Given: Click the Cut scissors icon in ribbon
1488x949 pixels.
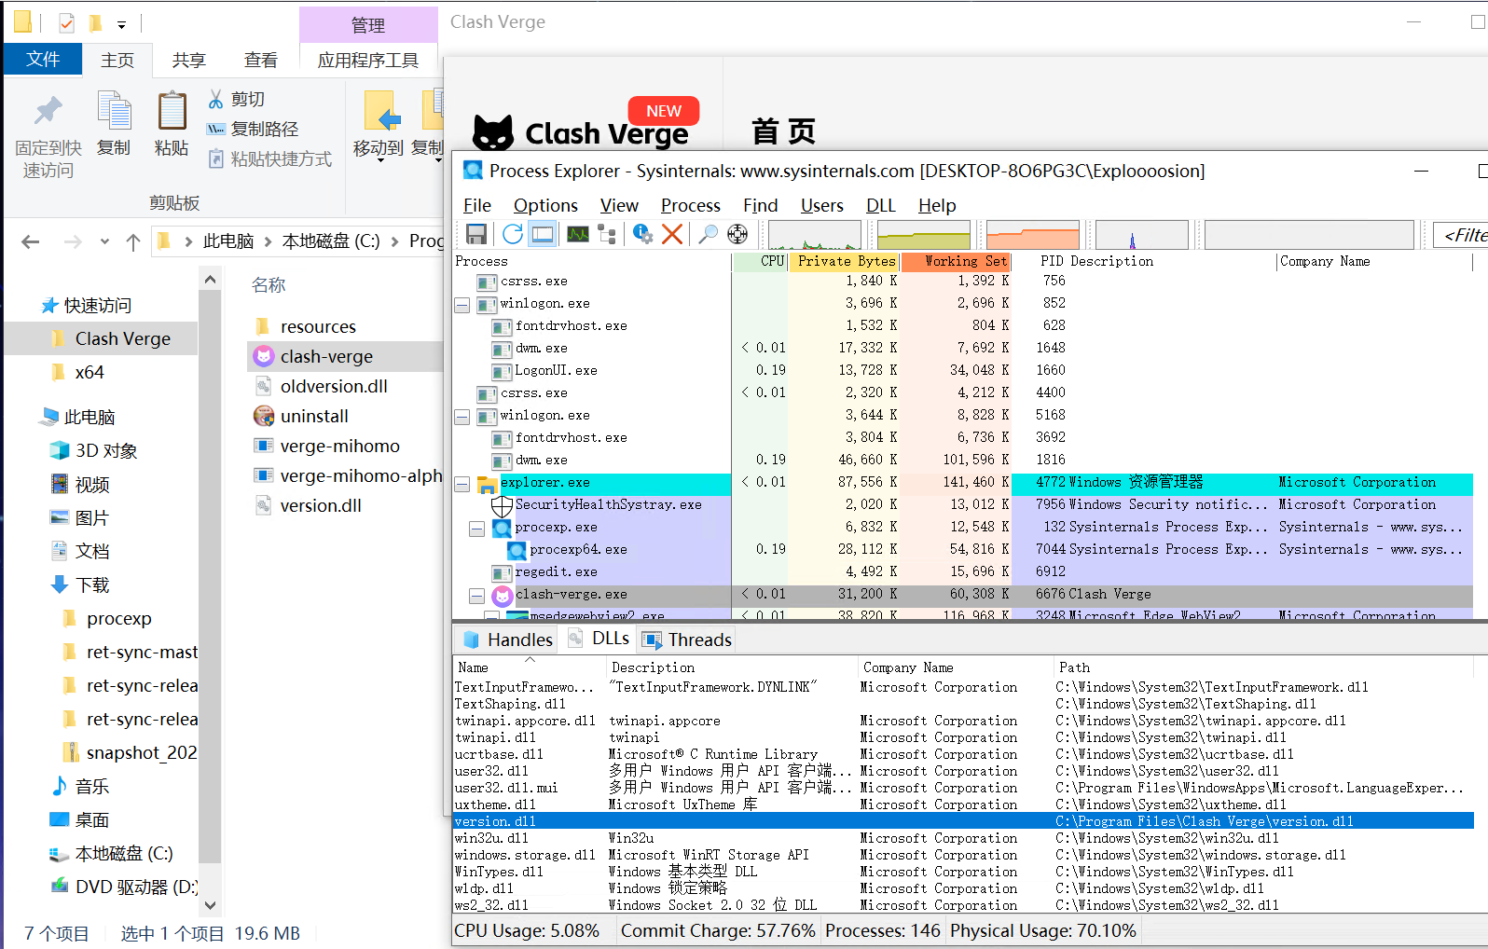Looking at the screenshot, I should [x=216, y=99].
